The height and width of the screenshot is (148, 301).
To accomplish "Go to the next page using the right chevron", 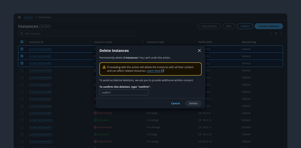I will tap(281, 33).
